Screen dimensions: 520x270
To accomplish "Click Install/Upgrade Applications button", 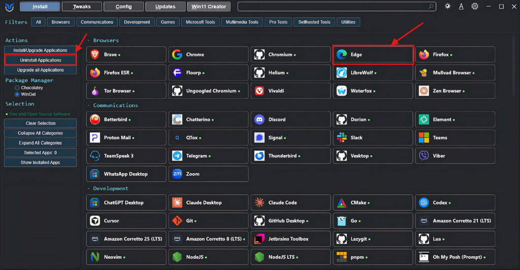I will pyautogui.click(x=40, y=50).
